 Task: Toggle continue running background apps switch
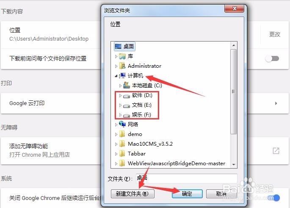click(274, 198)
